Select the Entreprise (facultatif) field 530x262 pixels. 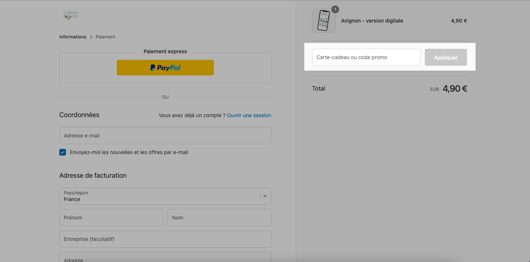point(165,239)
